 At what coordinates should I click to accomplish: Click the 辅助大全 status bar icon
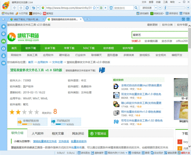click(x=184, y=153)
